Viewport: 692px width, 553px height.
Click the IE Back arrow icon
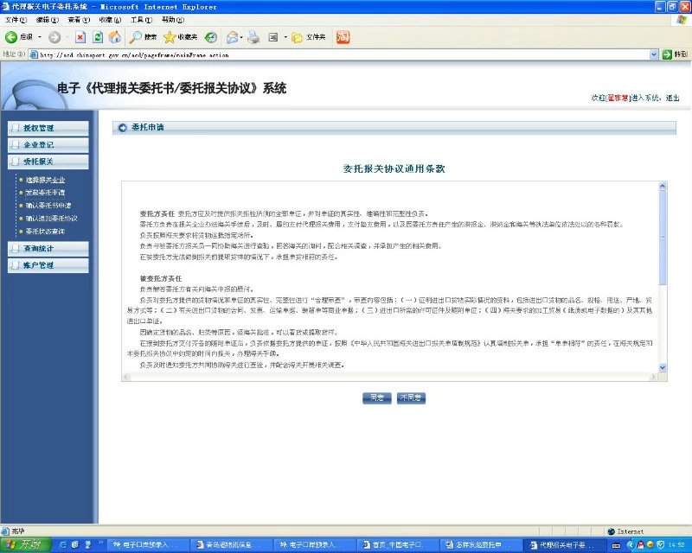click(11, 37)
